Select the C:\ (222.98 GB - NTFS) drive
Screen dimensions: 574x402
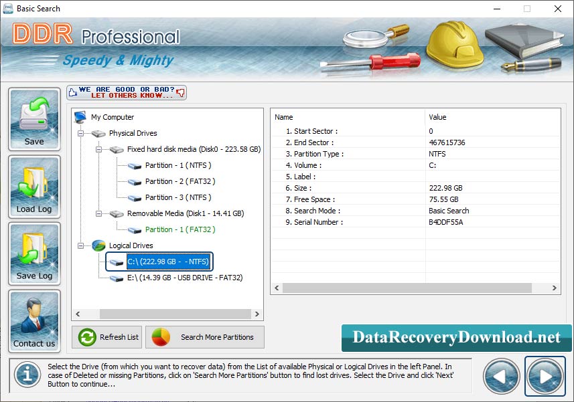[168, 262]
